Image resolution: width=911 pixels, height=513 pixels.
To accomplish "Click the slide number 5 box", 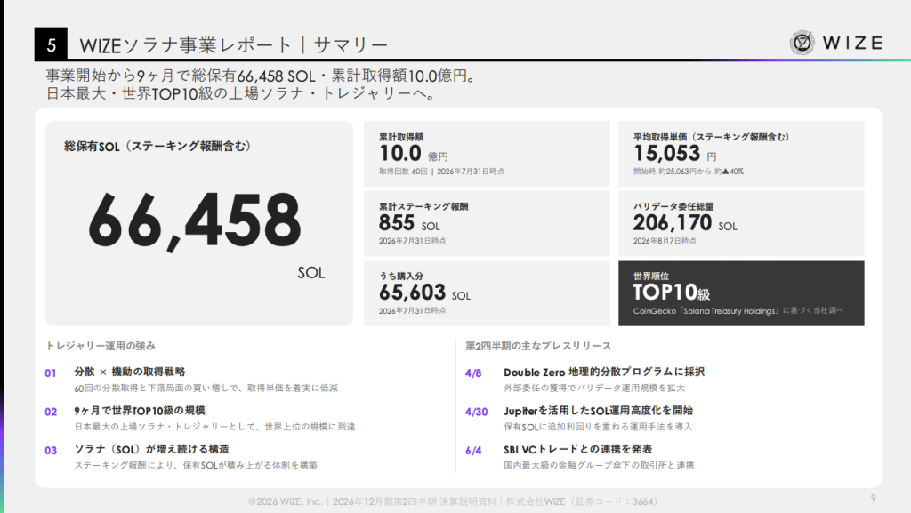I will pyautogui.click(x=51, y=44).
